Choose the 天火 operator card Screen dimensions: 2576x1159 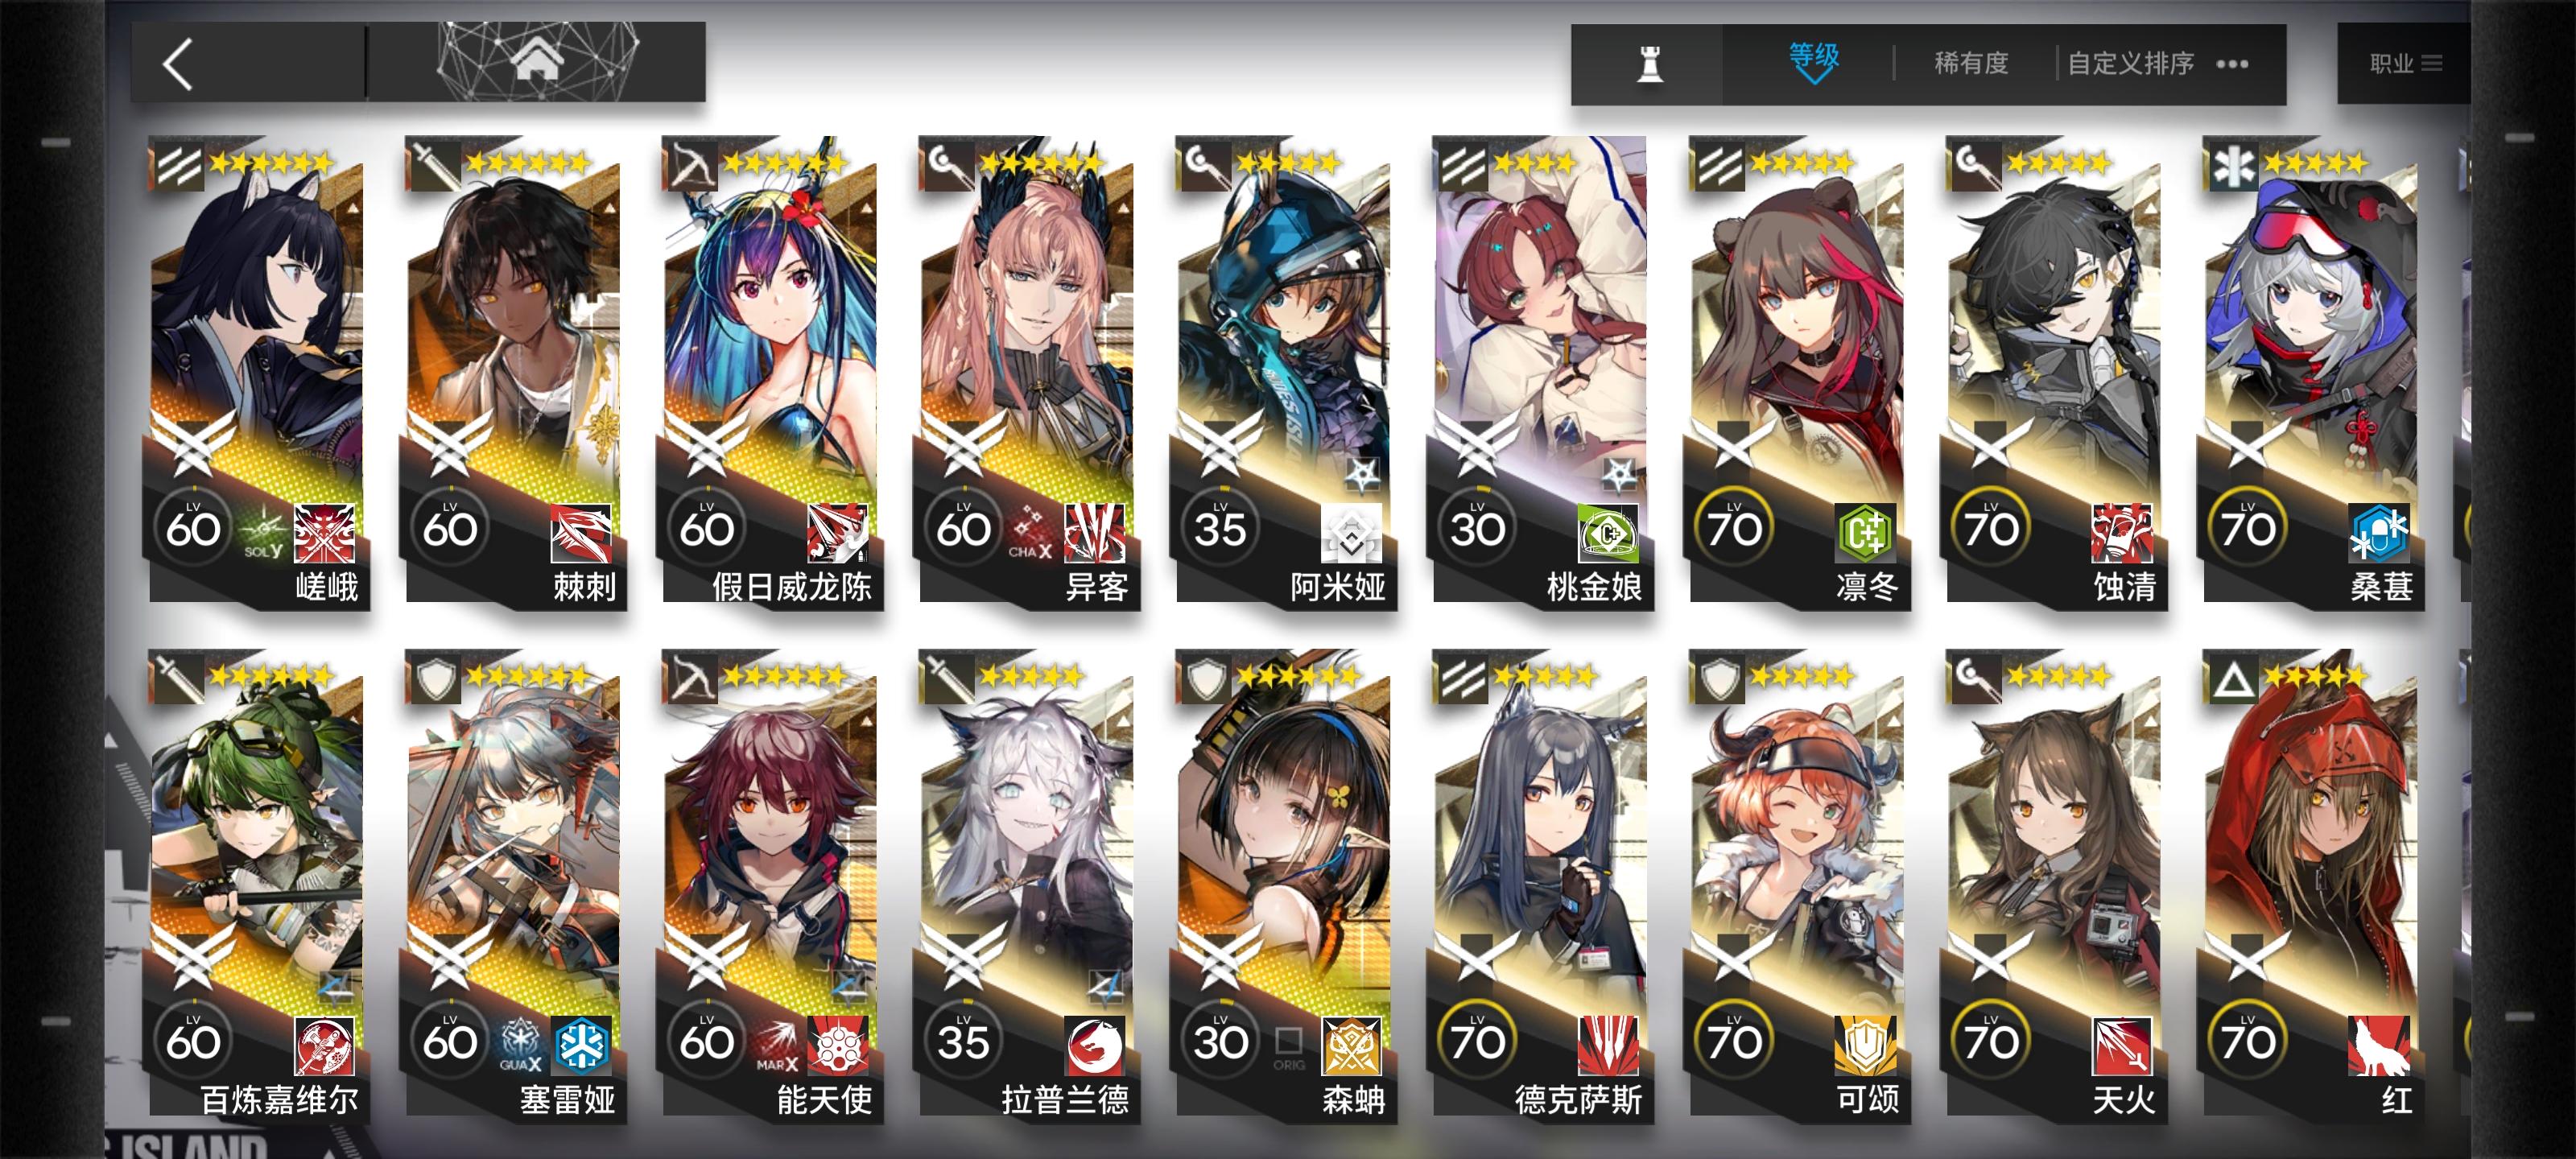[2054, 884]
